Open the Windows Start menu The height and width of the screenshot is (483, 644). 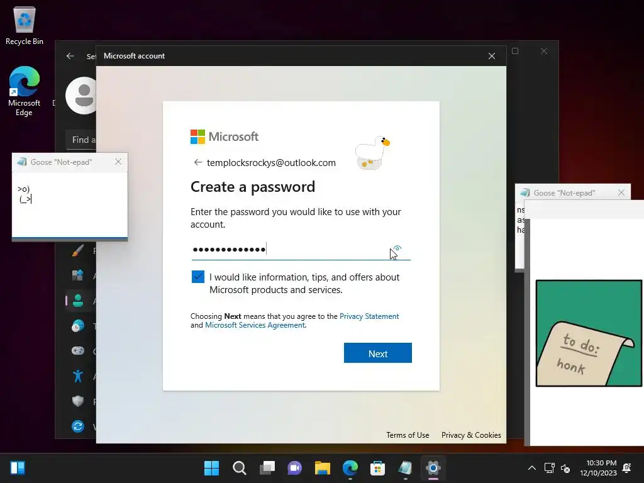[x=211, y=468]
